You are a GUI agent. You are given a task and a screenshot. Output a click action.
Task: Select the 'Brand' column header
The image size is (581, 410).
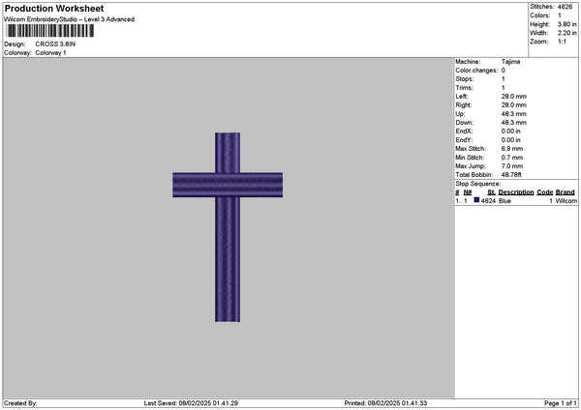(x=566, y=192)
